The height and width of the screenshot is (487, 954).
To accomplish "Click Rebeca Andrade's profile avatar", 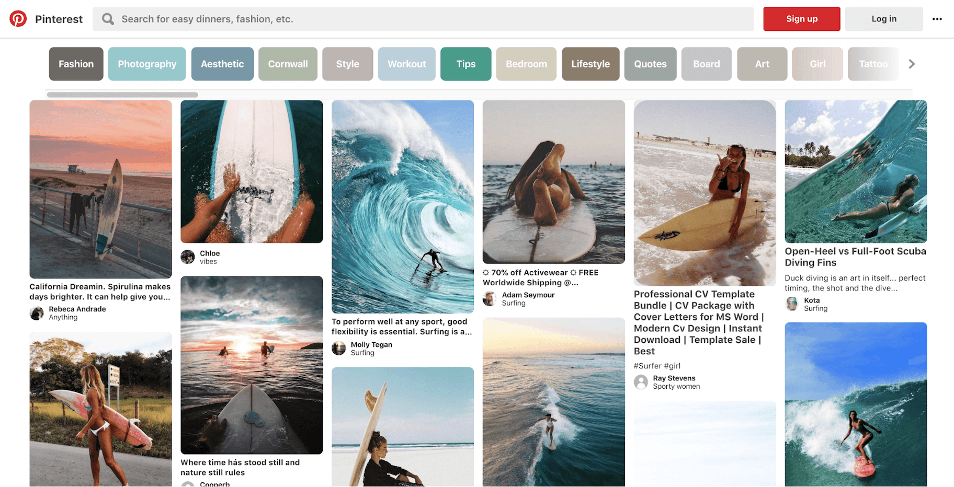I will 37,313.
